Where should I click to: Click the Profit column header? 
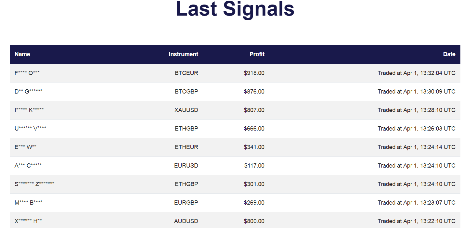tap(257, 54)
